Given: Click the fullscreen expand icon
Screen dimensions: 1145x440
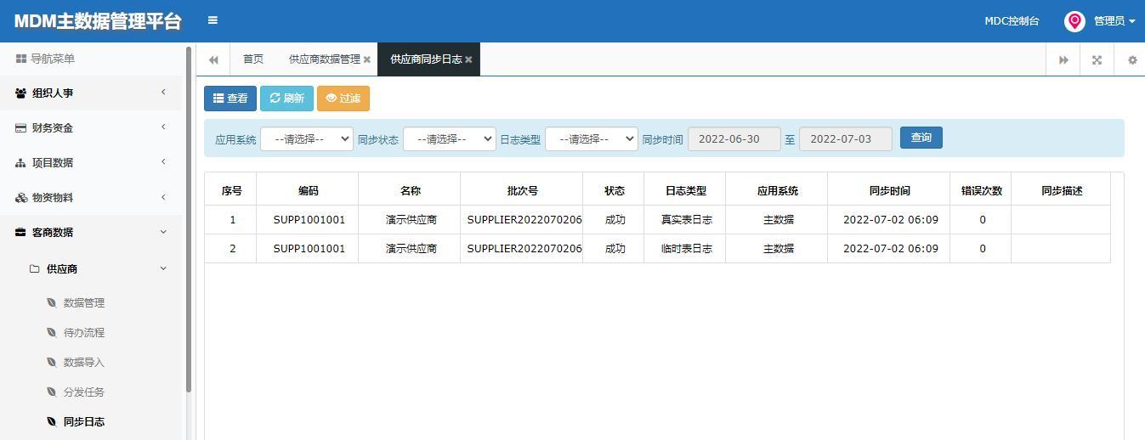Looking at the screenshot, I should coord(1097,59).
